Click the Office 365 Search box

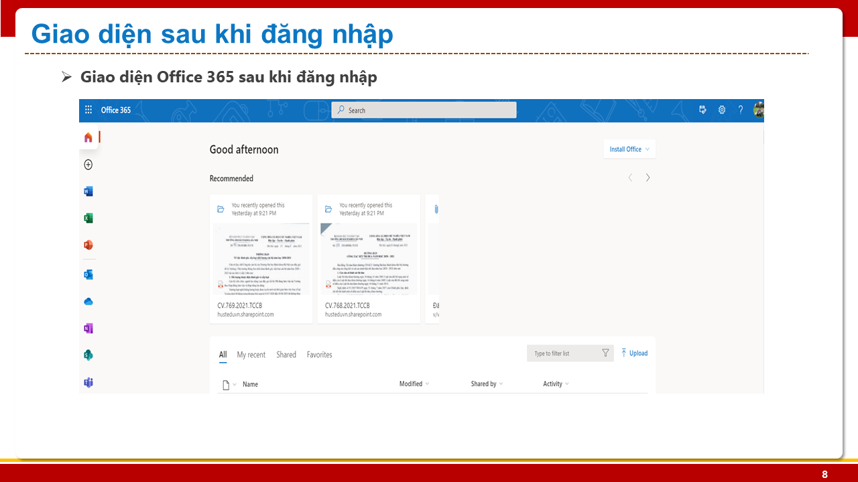tap(424, 110)
